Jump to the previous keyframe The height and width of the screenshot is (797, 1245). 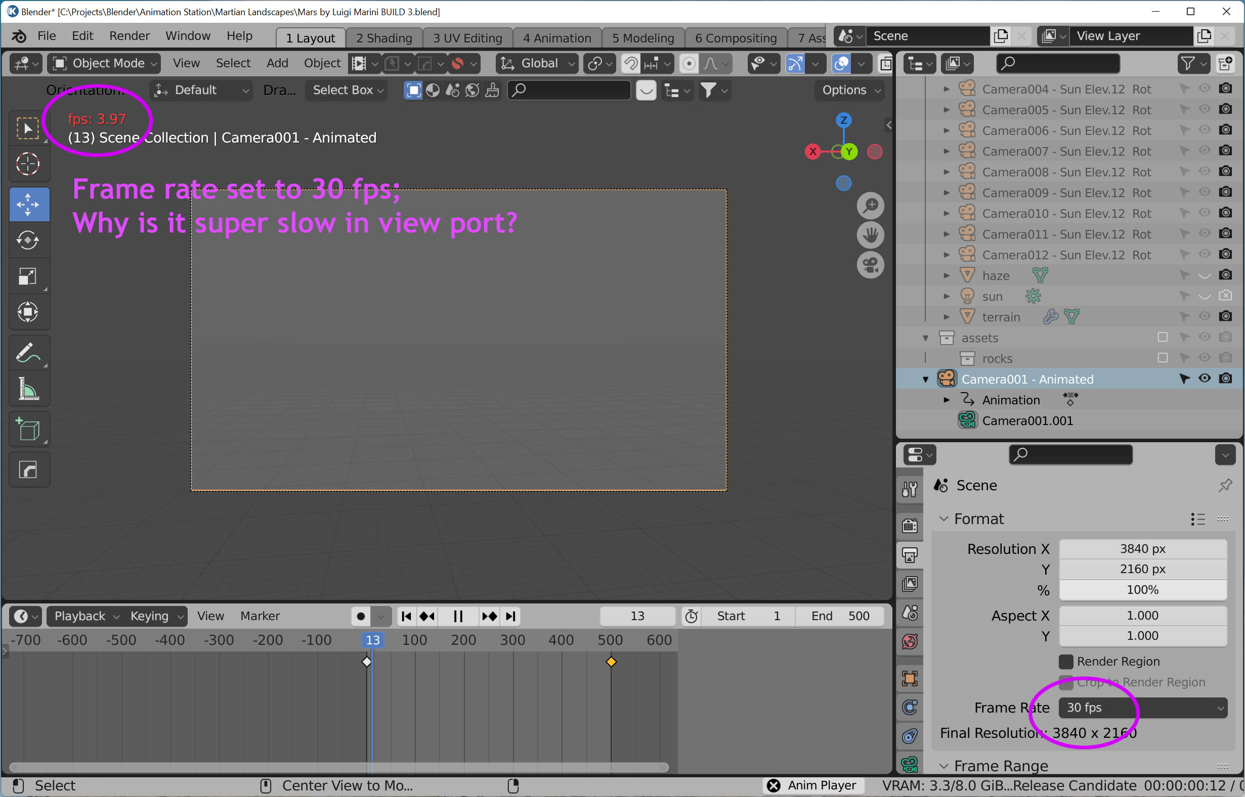pyautogui.click(x=428, y=616)
